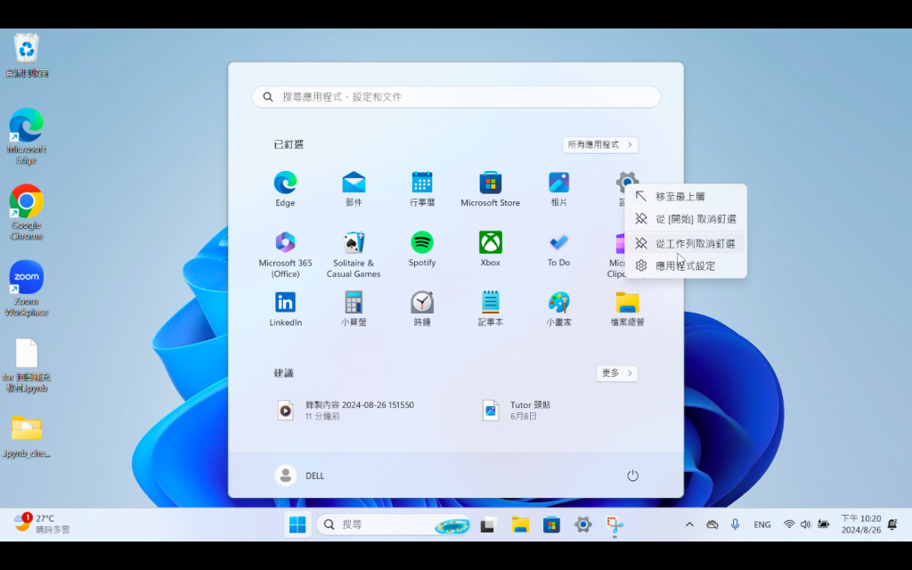Screen dimensions: 912x570
Task: Open the notification bell icon
Action: [892, 524]
